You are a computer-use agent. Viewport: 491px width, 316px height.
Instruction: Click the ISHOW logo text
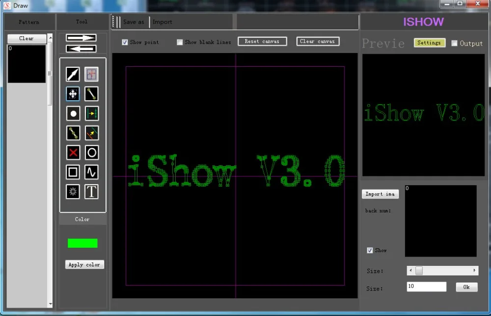point(423,22)
